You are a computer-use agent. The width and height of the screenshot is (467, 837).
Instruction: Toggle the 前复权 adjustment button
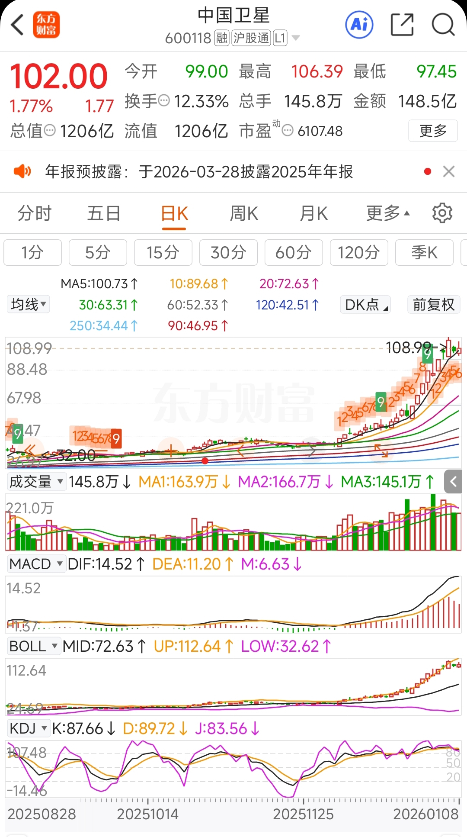click(434, 304)
